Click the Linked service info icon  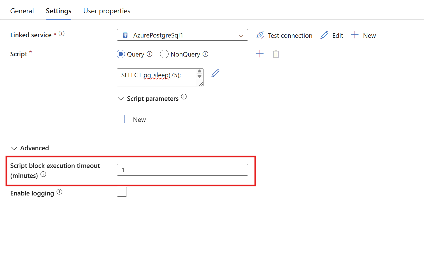tap(62, 34)
